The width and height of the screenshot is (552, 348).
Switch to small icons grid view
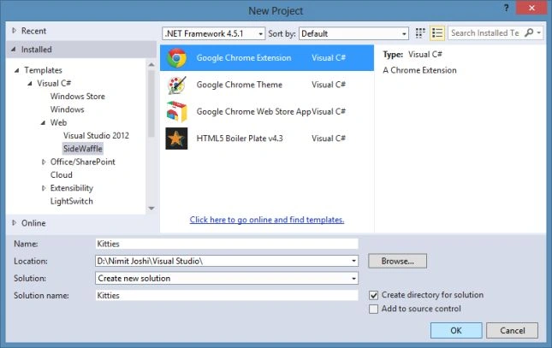(420, 33)
